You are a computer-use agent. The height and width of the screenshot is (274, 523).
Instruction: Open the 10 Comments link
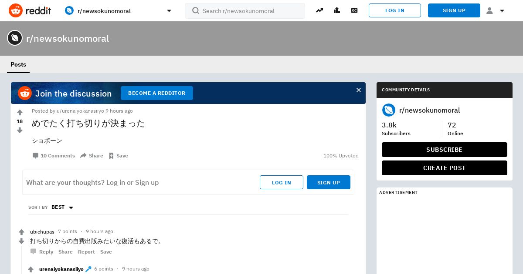coord(54,156)
